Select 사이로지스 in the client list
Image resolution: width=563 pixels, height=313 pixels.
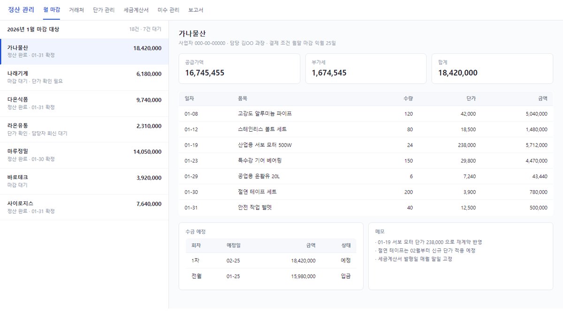[84, 207]
